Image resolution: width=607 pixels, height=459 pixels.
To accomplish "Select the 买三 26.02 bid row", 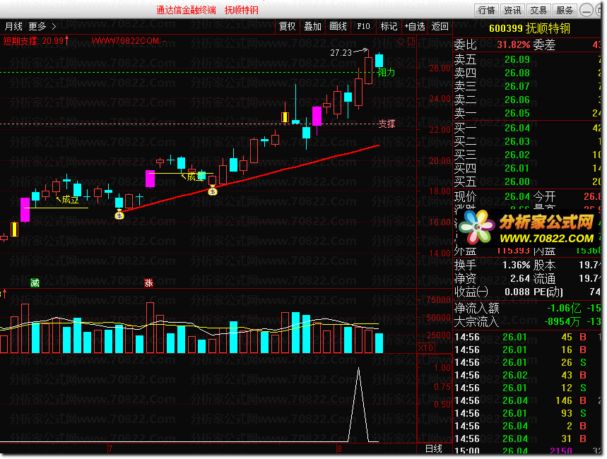I will 527,155.
